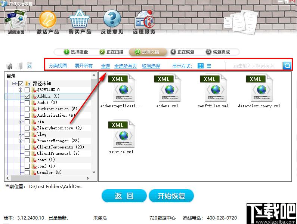Viewport: 297px width, 224px height.
Task: Open the 远程服务 remote service icon
Action: pyautogui.click(x=145, y=19)
